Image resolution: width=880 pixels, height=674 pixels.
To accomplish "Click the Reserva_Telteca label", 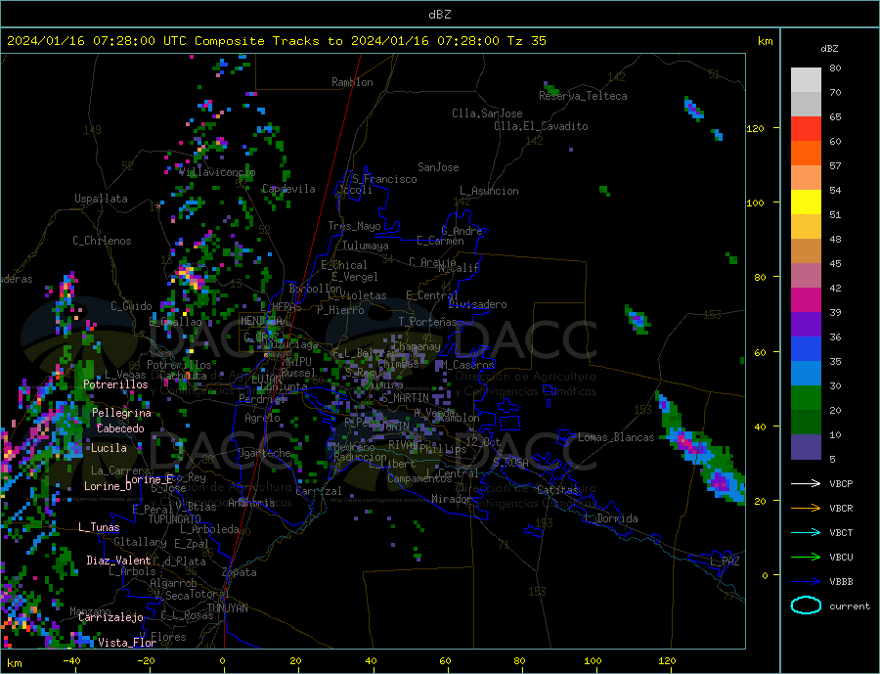I will [583, 96].
